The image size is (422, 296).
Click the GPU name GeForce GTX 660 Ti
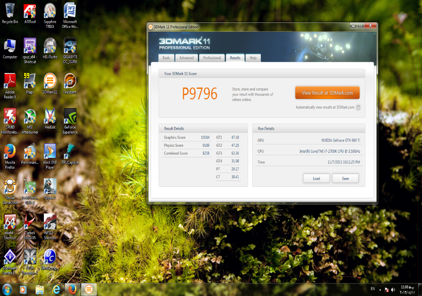[341, 140]
